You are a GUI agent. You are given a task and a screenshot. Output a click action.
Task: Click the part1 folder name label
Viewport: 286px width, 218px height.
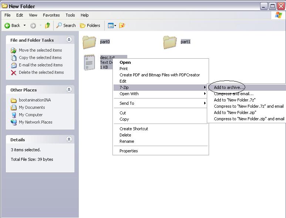click(x=185, y=42)
